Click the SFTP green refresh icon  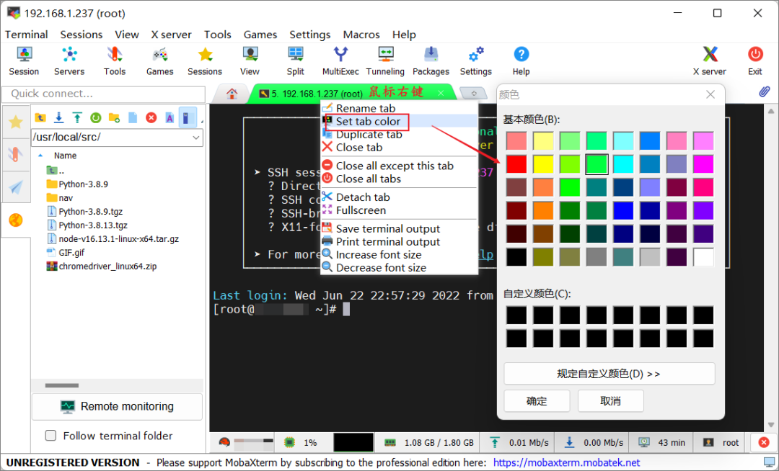(x=96, y=117)
